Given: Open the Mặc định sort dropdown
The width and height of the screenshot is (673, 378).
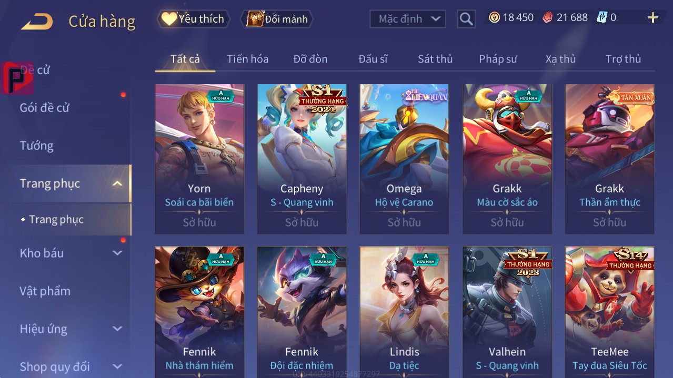Looking at the screenshot, I should click(x=408, y=19).
